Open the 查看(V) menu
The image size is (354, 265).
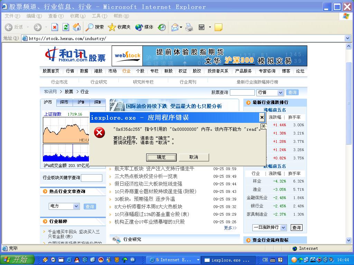pos(56,16)
